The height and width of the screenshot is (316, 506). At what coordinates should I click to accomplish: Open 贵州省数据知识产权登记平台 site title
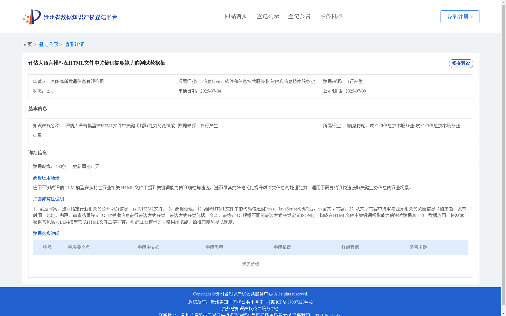coord(80,17)
